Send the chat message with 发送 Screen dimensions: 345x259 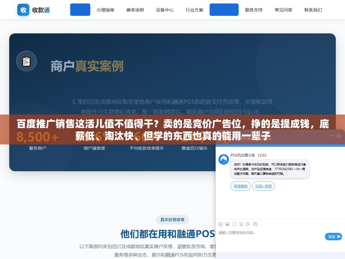pyautogui.click(x=333, y=237)
